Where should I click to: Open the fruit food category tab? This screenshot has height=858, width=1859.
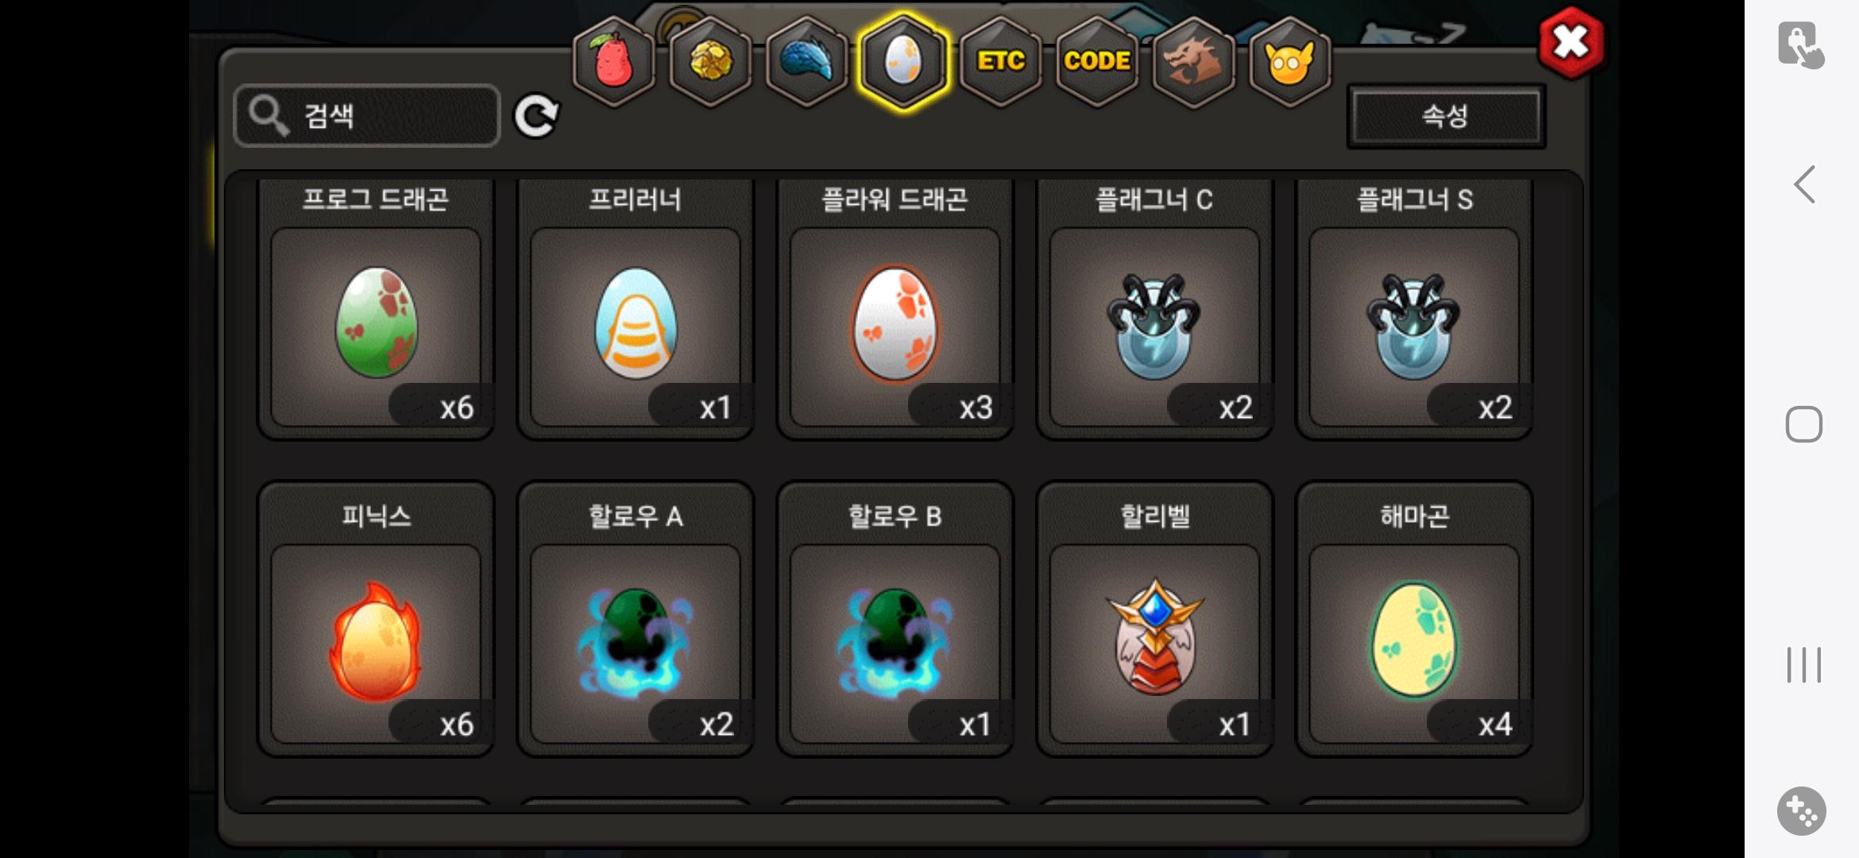coord(613,62)
